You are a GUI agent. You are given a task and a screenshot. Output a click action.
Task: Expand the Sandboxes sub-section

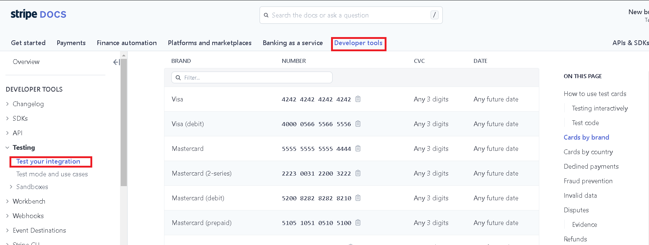[x=11, y=187]
